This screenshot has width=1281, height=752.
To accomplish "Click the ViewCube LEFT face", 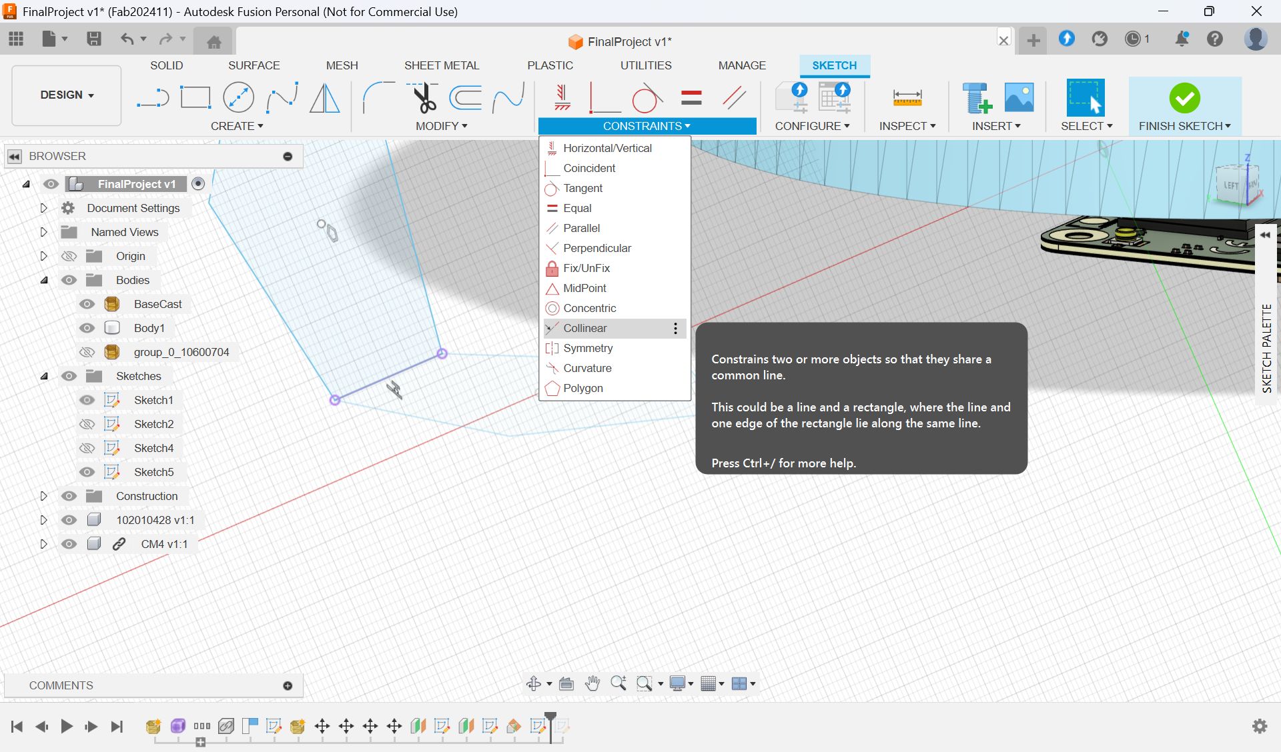I will [1231, 185].
